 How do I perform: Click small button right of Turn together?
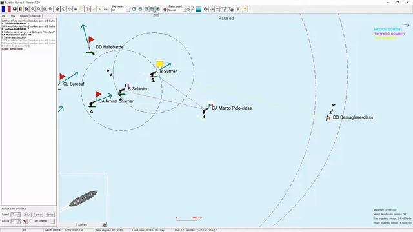(x=53, y=221)
